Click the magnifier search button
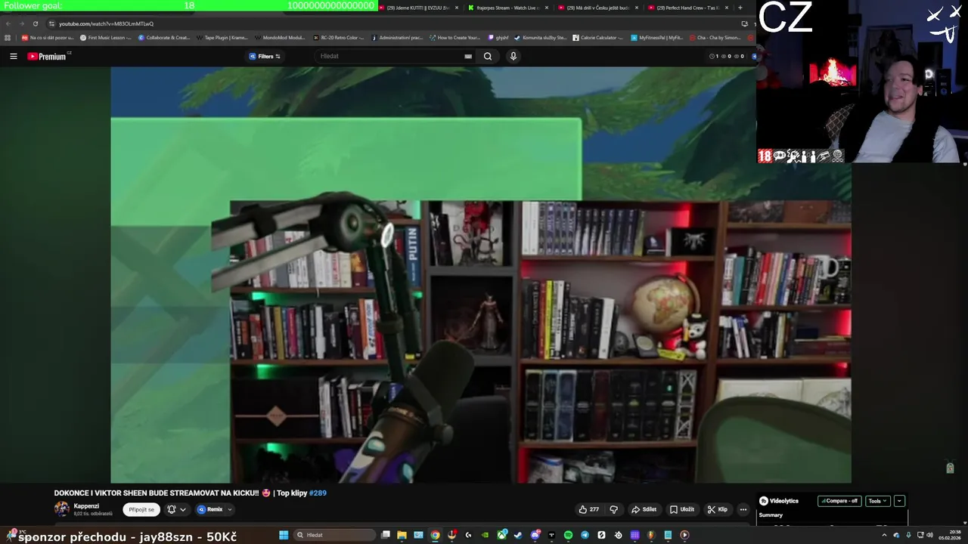Image resolution: width=968 pixels, height=544 pixels. pos(488,56)
